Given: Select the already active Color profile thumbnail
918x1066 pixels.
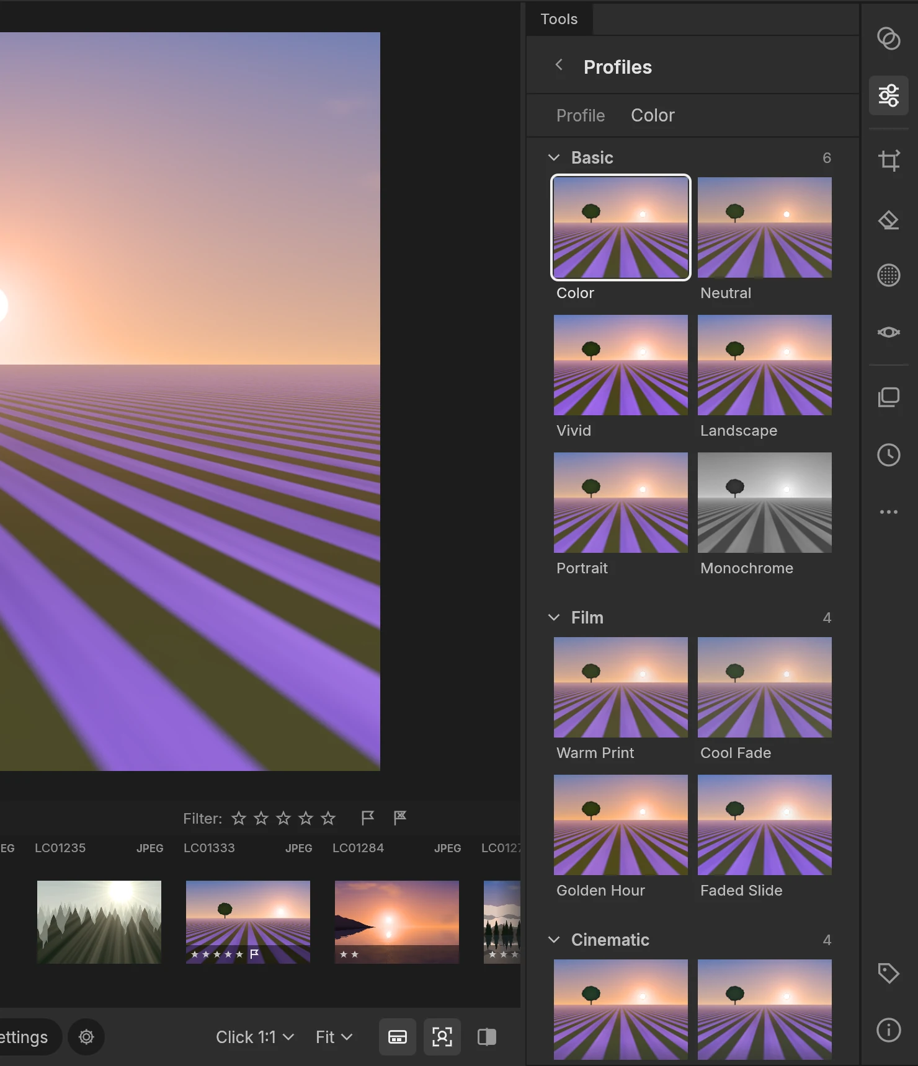Looking at the screenshot, I should 621,227.
